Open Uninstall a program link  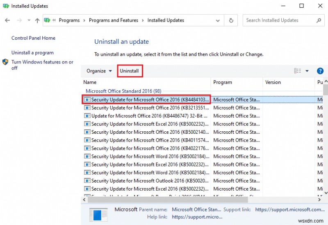[32, 53]
